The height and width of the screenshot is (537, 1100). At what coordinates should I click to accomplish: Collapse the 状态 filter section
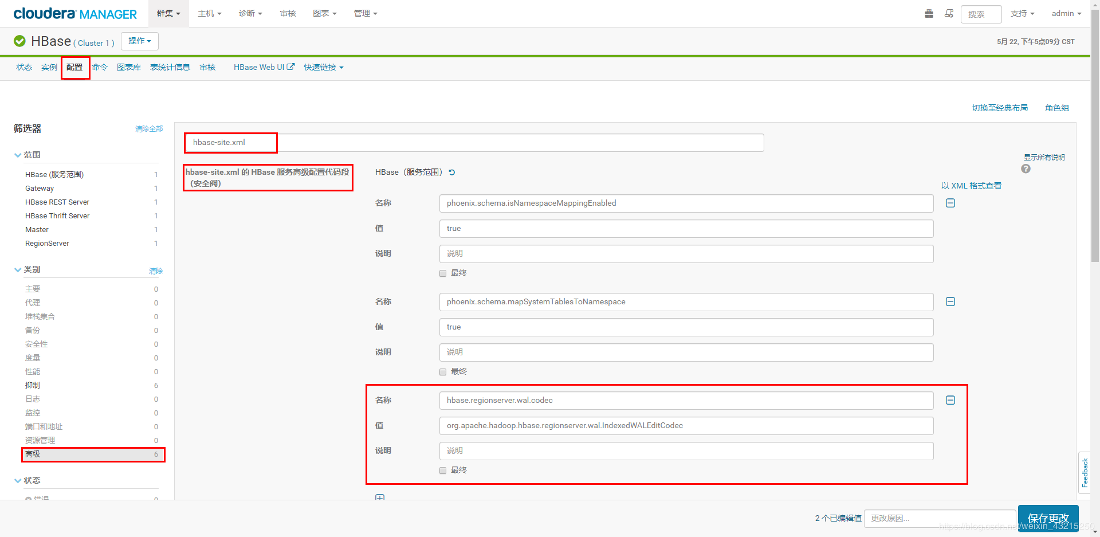18,481
